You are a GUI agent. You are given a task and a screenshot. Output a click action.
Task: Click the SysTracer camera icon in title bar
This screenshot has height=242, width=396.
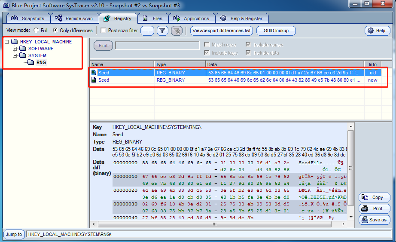6,5
